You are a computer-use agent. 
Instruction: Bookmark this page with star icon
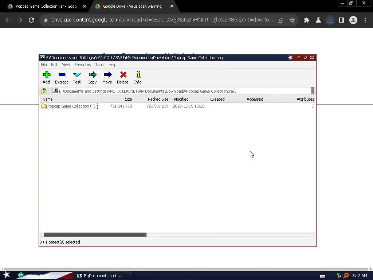pos(292,20)
